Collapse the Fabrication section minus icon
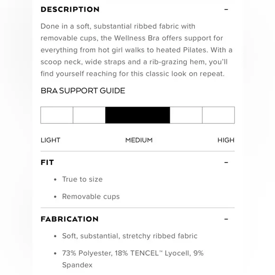 (226, 219)
